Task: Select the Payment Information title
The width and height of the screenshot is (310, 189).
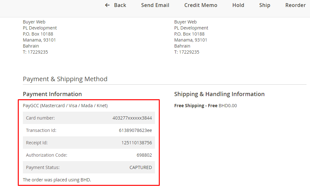Action: pos(52,94)
